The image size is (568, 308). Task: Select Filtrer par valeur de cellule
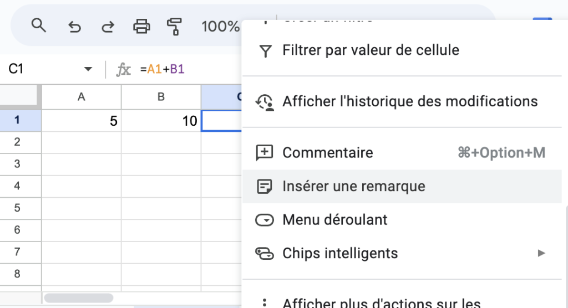(x=371, y=50)
